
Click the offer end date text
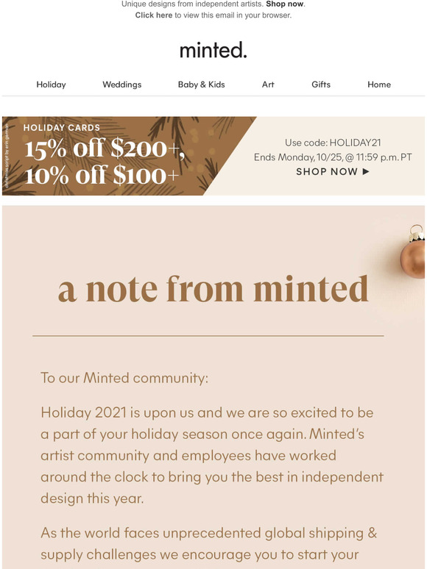pyautogui.click(x=333, y=157)
